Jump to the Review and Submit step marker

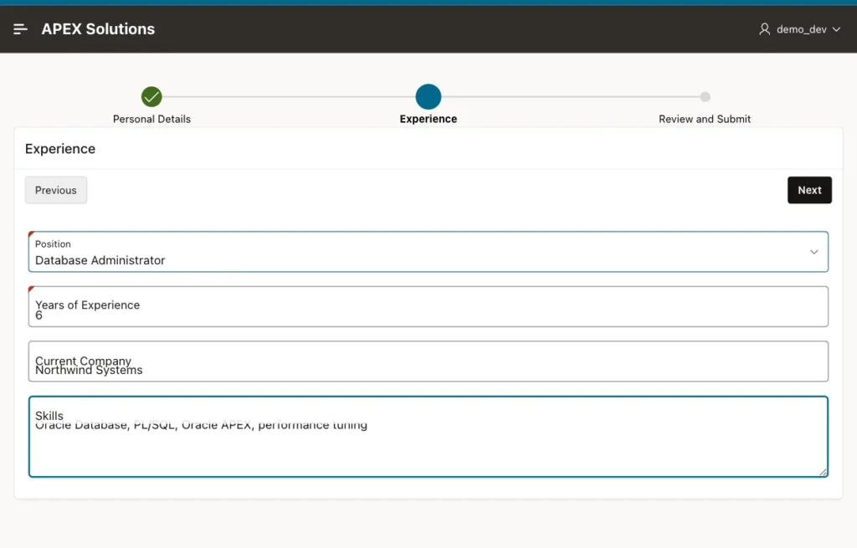[x=705, y=97]
